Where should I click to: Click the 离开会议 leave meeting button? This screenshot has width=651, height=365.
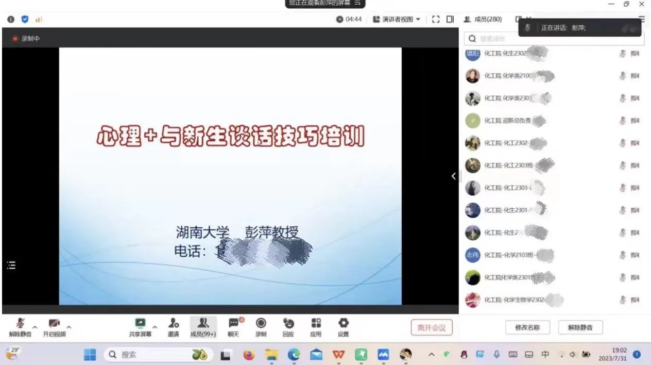[431, 327]
